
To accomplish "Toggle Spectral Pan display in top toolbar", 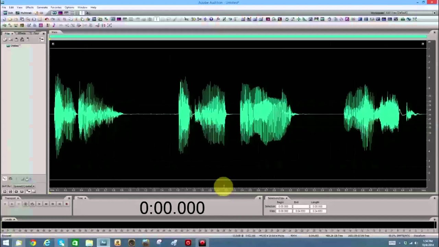I will coord(66,13).
